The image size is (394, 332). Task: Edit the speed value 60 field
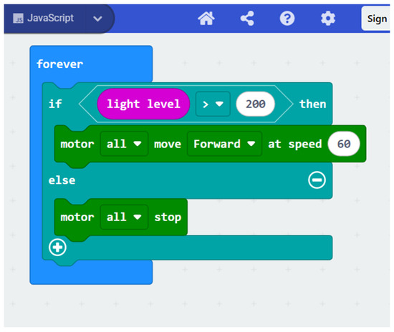coord(344,144)
